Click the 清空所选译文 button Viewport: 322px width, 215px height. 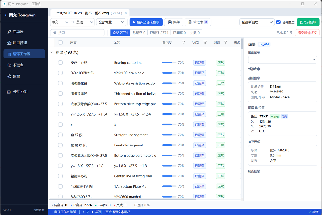pos(307,33)
